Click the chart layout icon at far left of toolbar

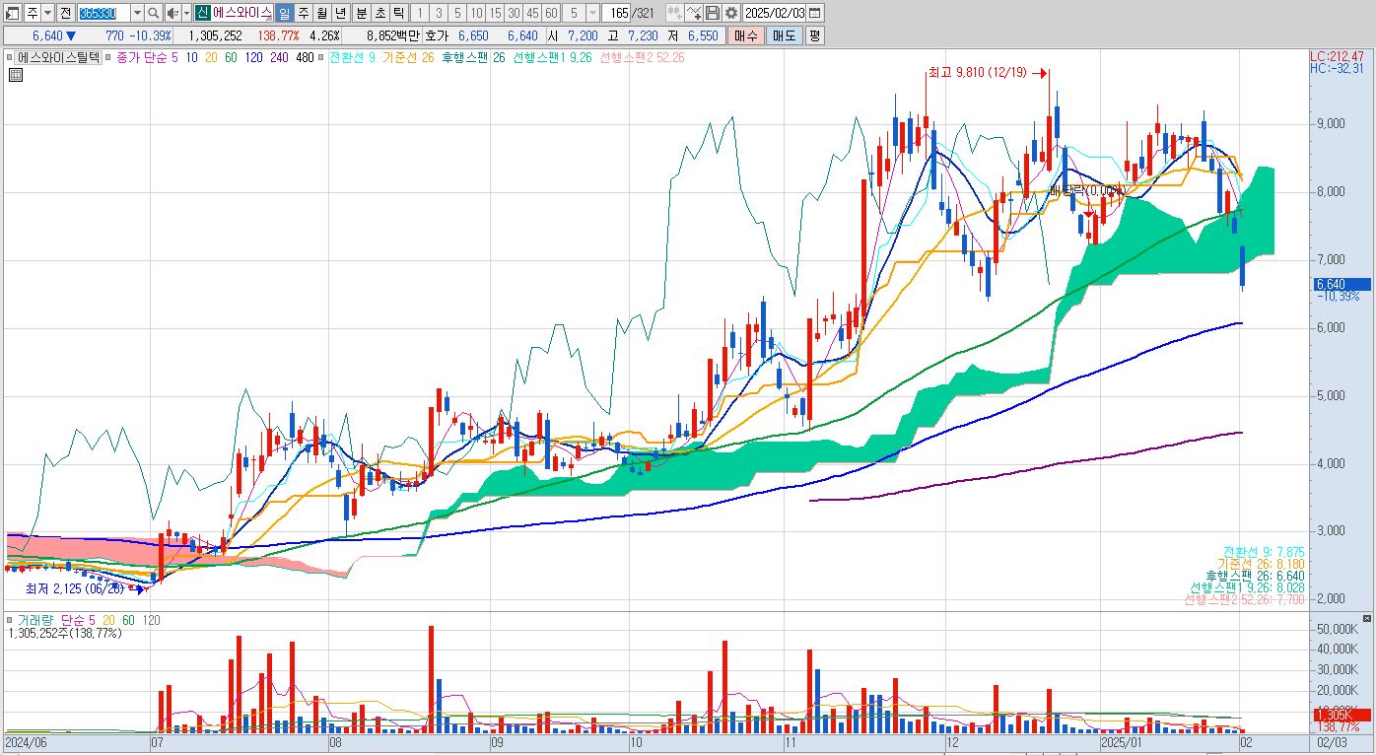[13, 13]
